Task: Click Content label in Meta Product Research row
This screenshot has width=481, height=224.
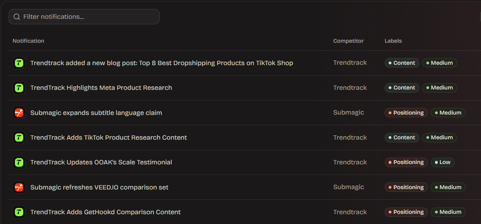Action: point(402,87)
